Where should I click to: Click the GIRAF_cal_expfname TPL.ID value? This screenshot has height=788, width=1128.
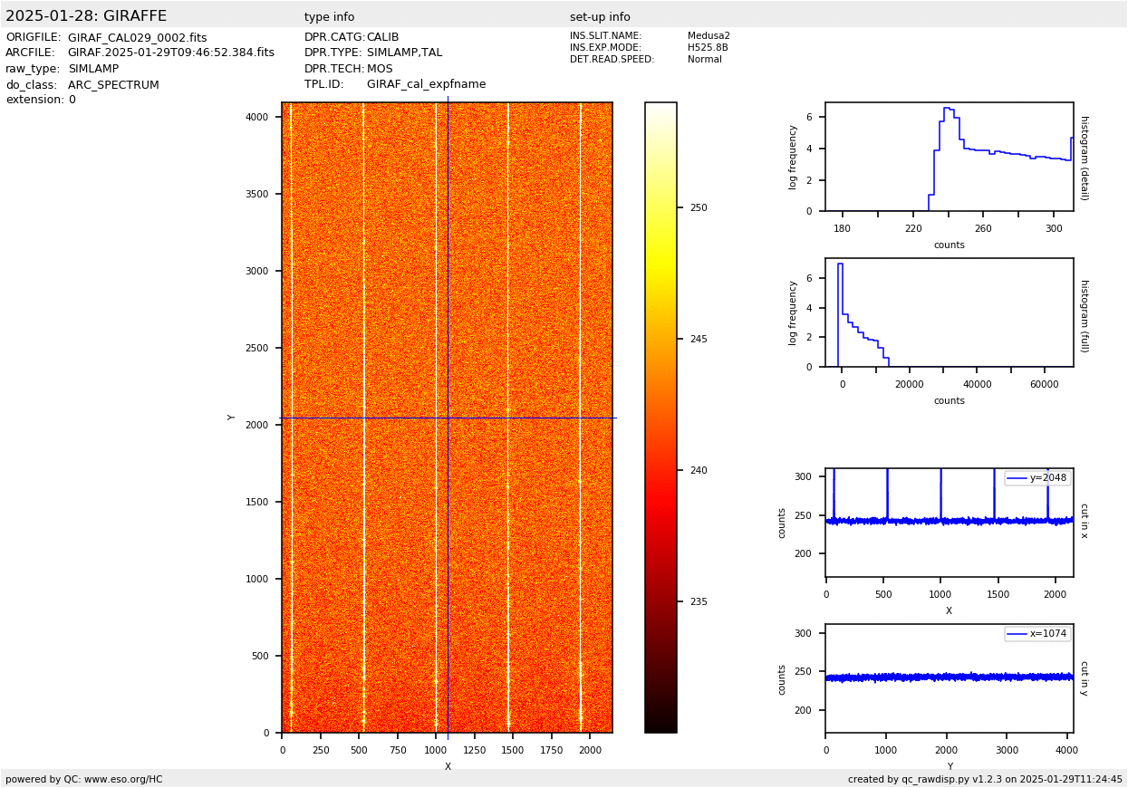[426, 84]
